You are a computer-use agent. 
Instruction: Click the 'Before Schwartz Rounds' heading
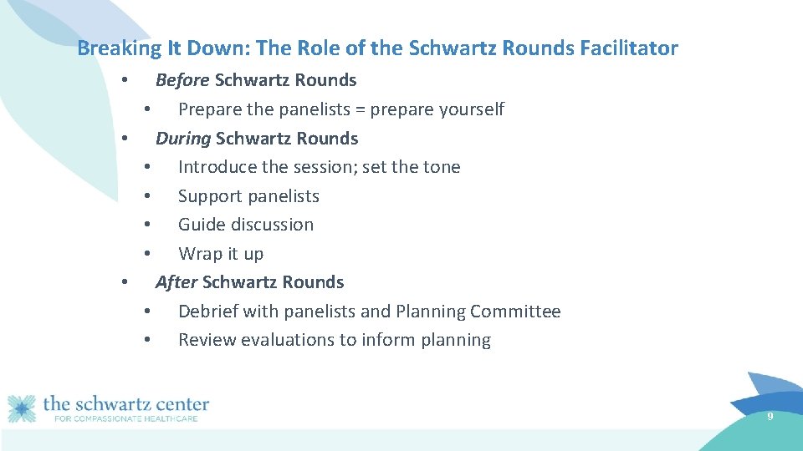(x=256, y=80)
